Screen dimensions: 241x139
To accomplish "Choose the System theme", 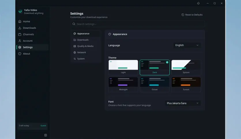I will 186,67.
